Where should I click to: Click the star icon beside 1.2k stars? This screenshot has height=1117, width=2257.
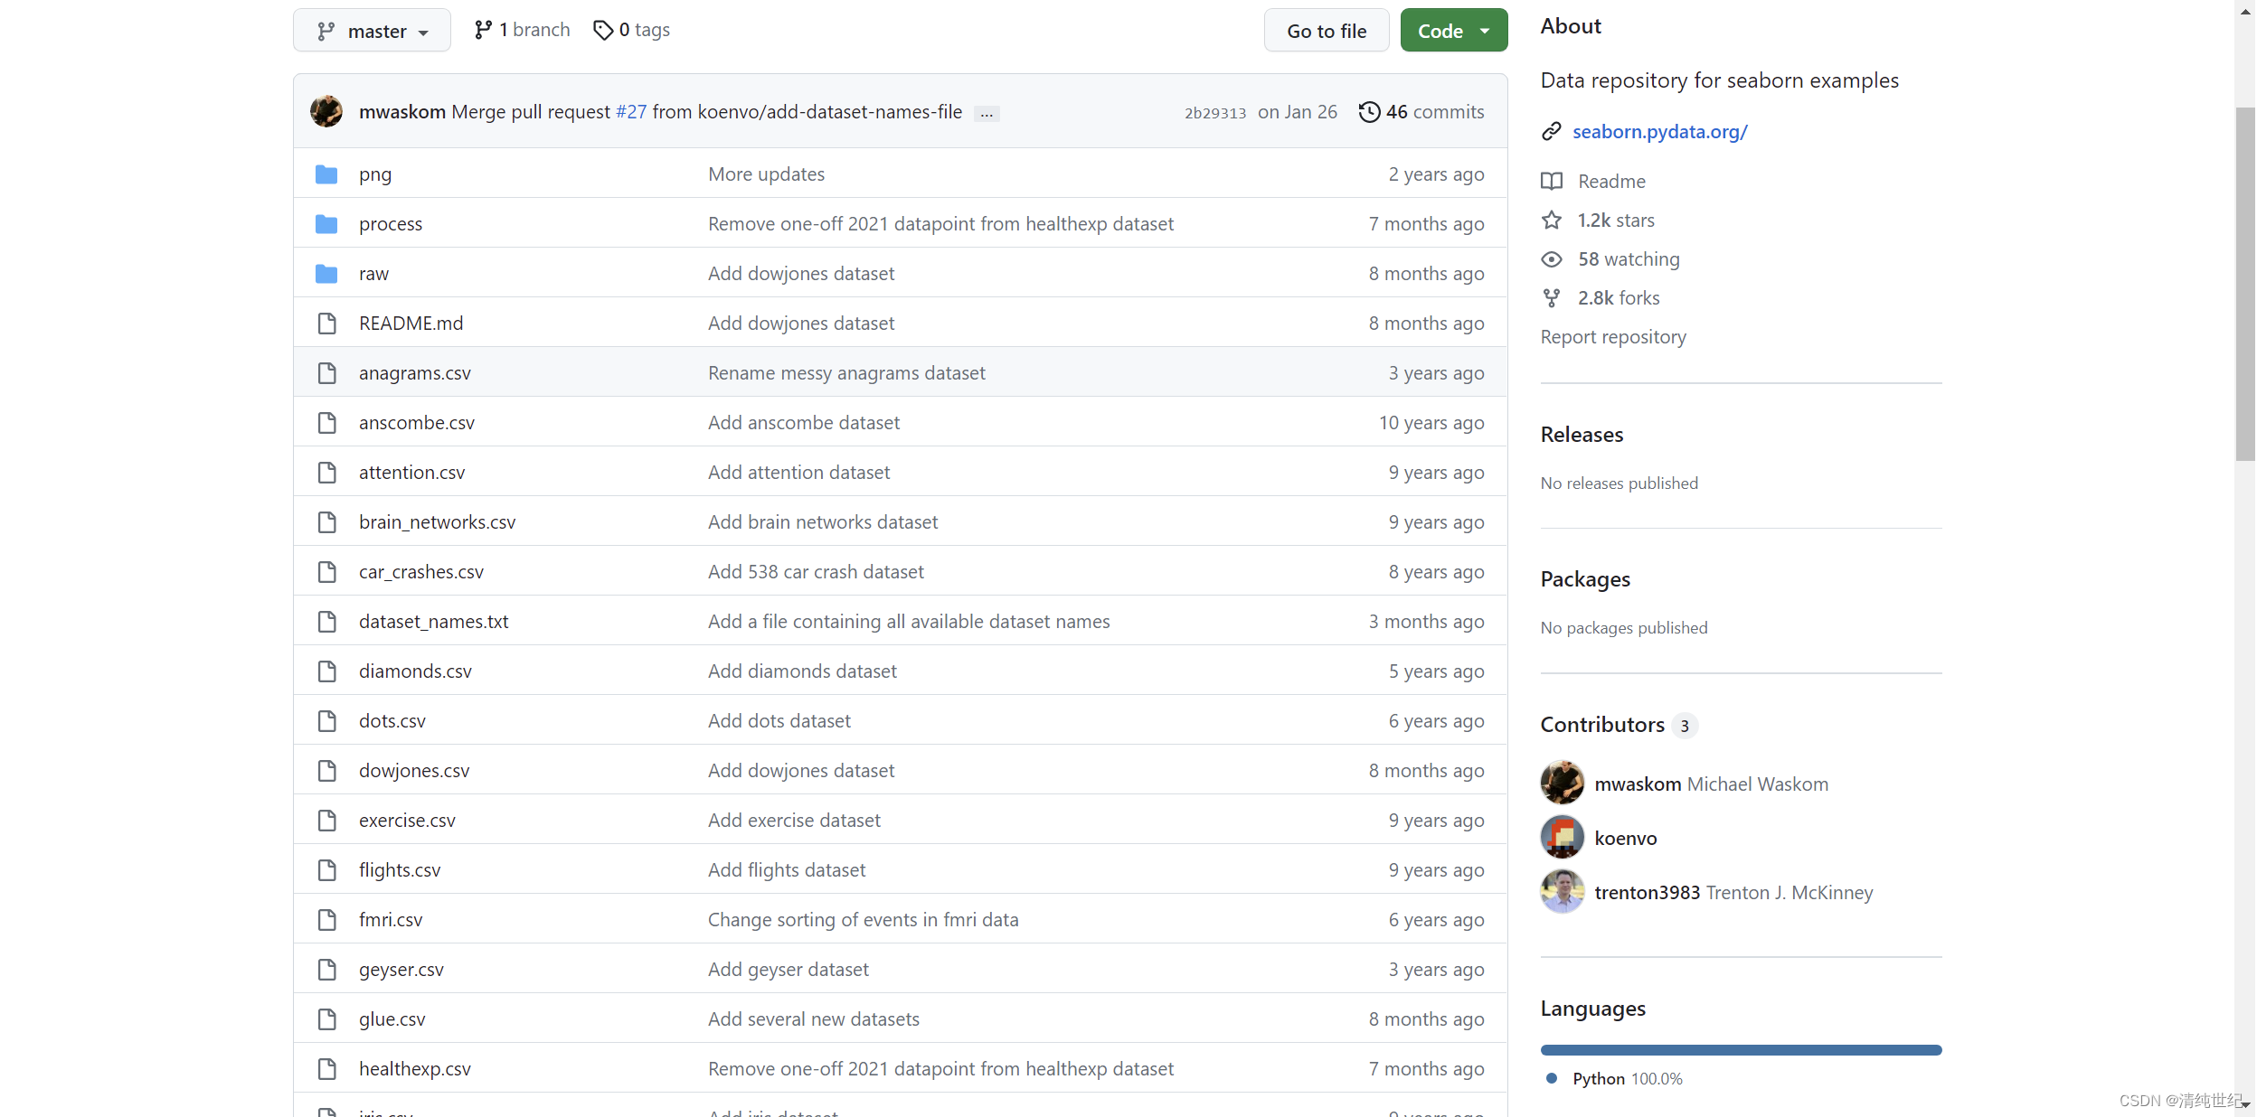point(1552,221)
